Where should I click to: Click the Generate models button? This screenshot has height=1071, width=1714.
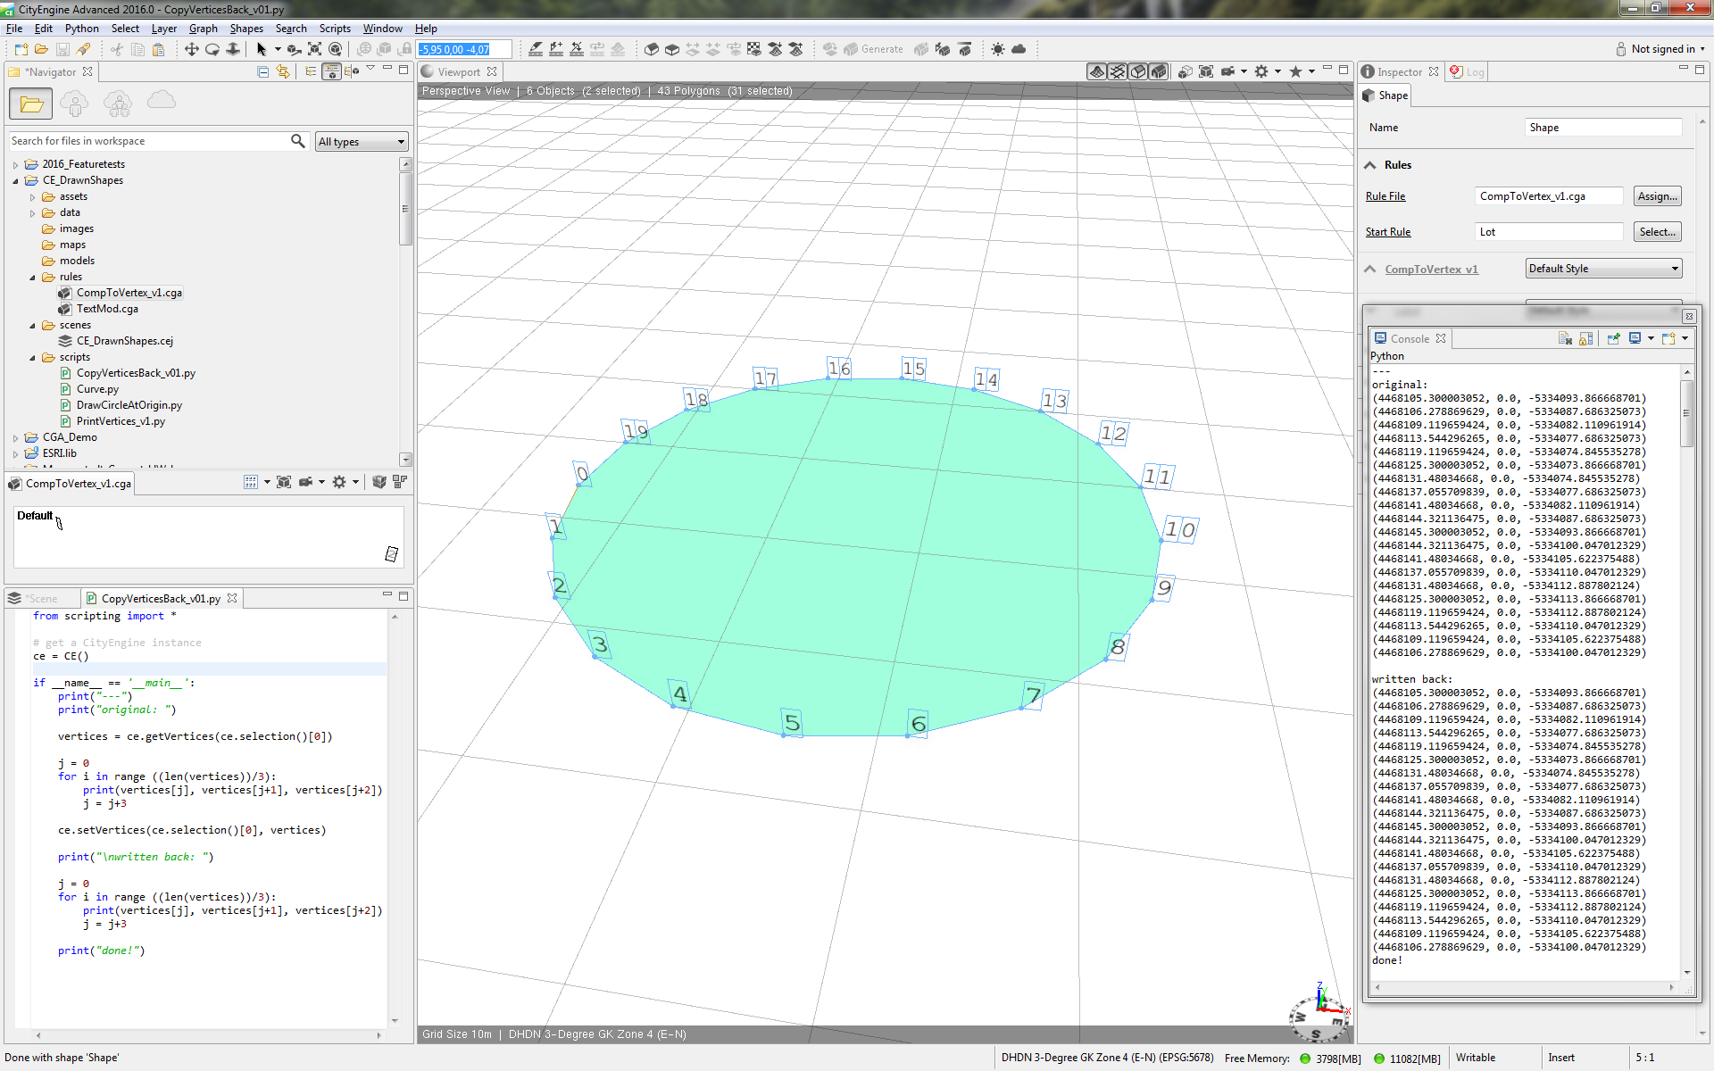872,49
